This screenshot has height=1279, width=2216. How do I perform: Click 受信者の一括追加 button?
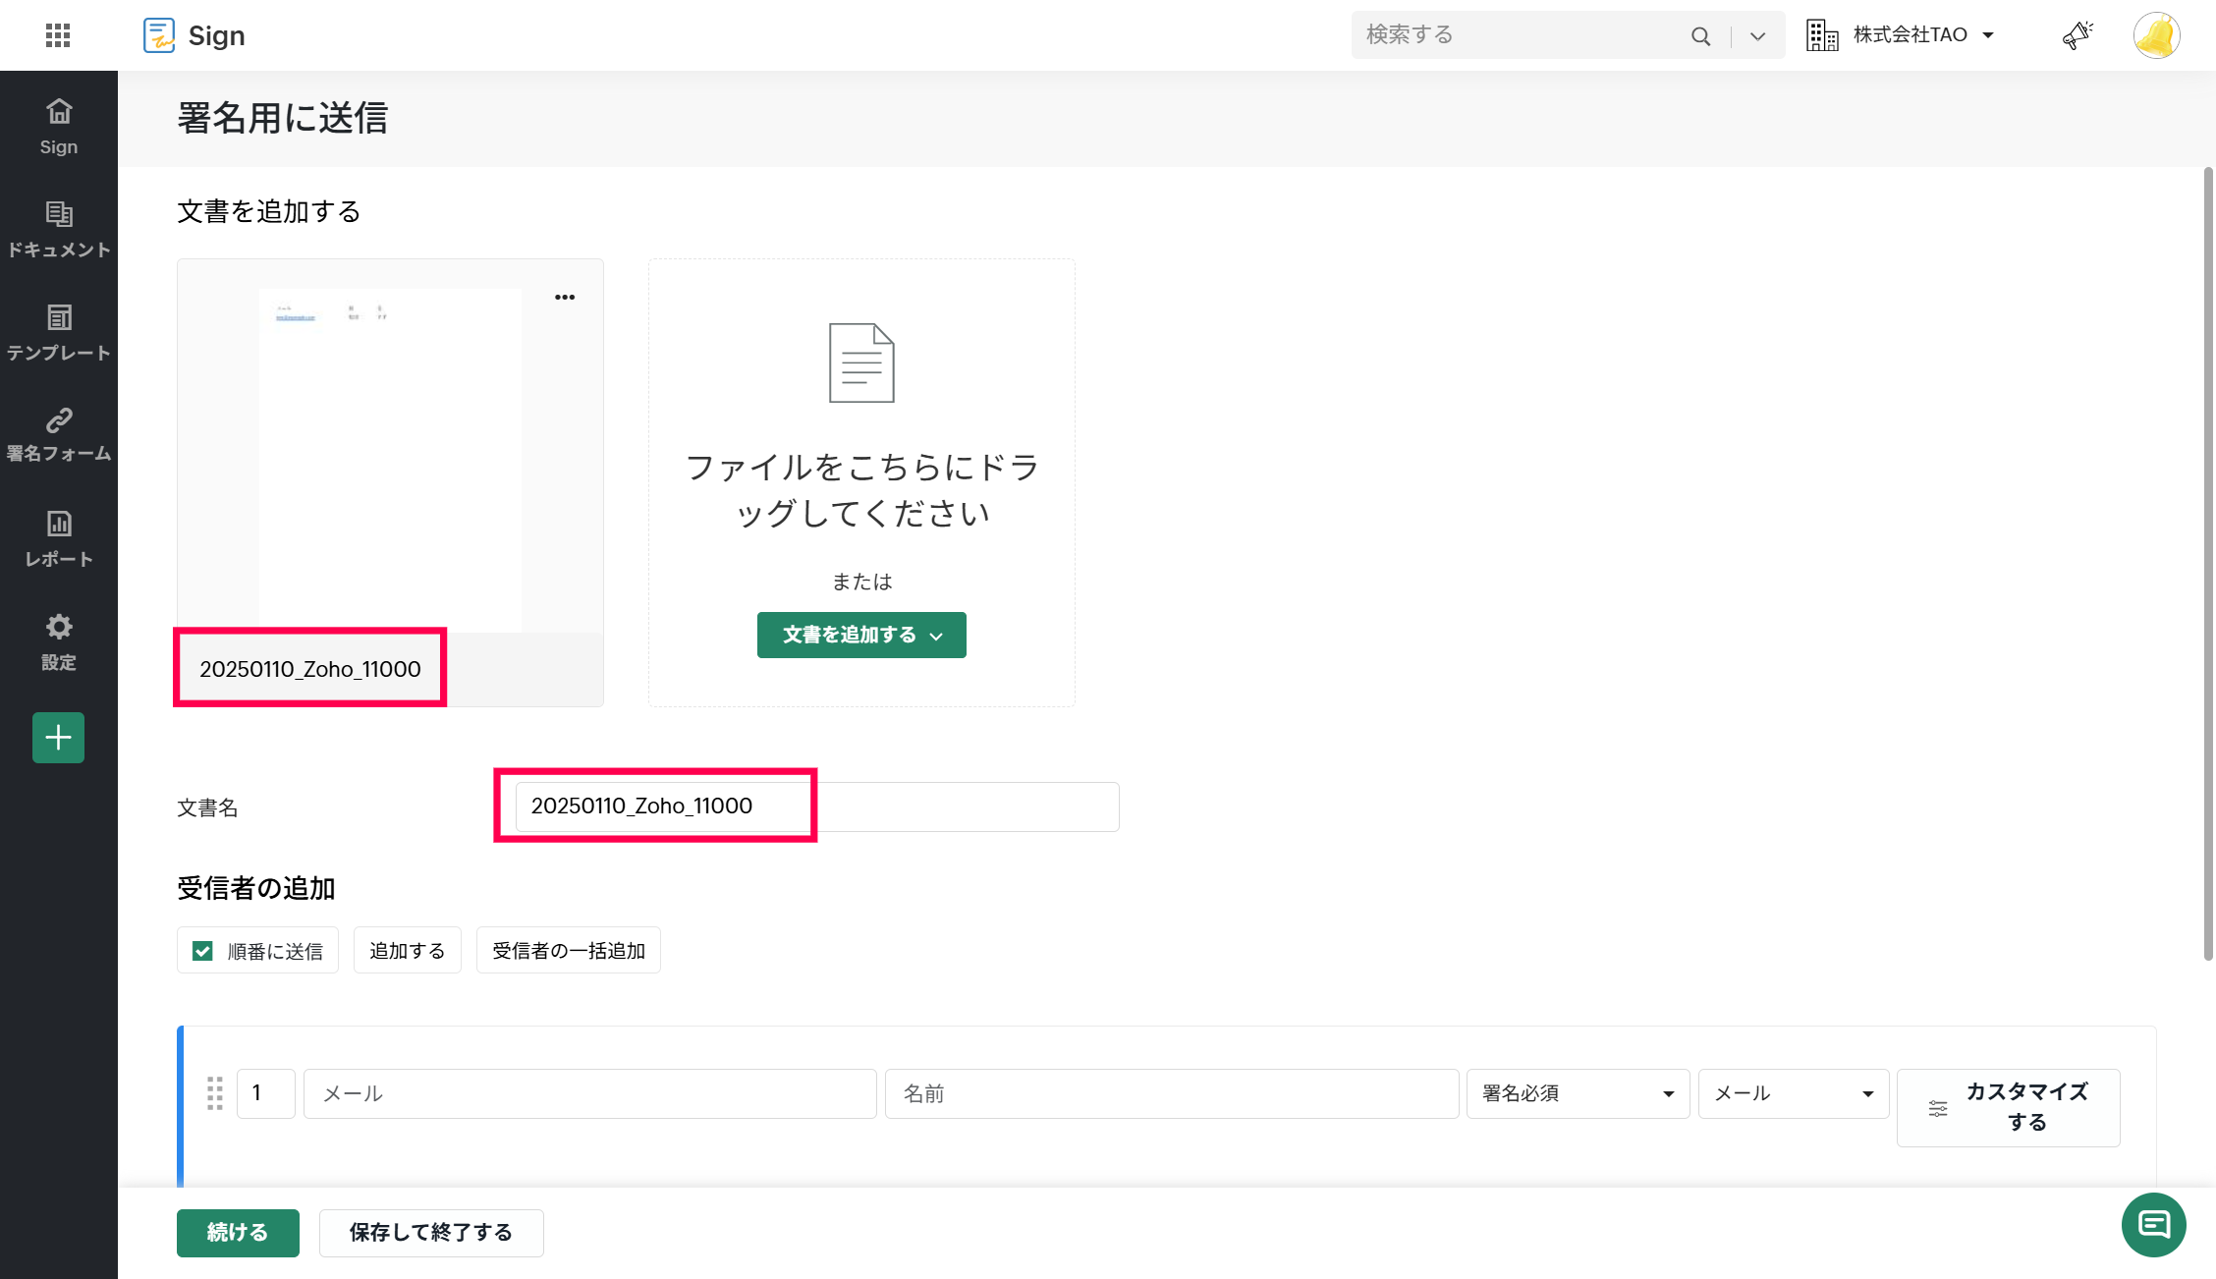point(568,951)
